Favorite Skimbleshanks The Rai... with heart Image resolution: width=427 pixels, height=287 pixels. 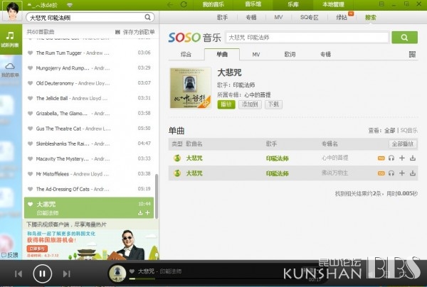(x=30, y=143)
